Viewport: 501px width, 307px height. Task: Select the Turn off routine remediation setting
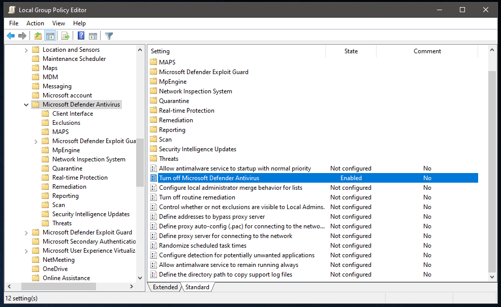tap(197, 197)
